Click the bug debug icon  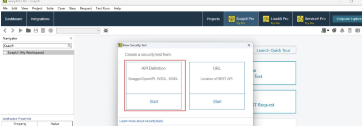pyautogui.click(x=106, y=30)
